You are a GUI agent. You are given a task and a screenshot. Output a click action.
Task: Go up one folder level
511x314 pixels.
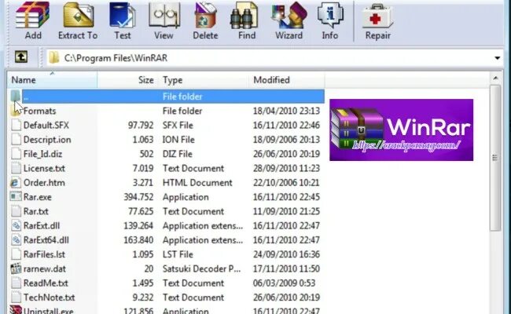pos(21,57)
